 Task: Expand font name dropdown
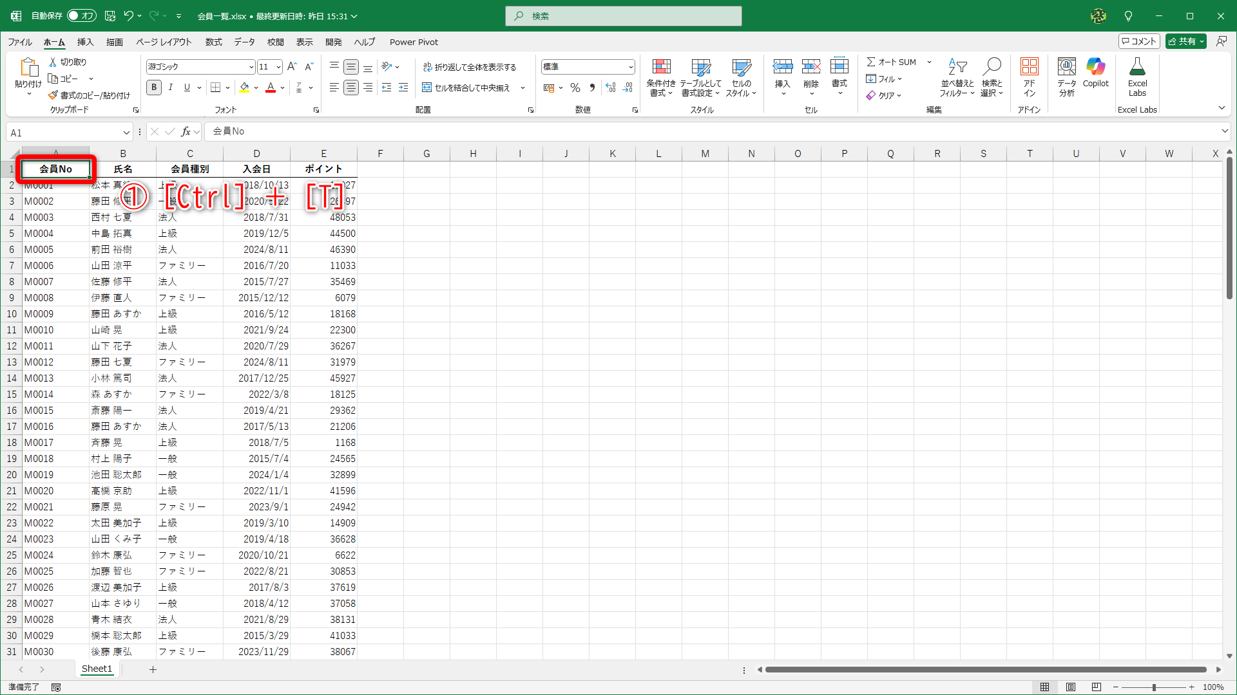click(251, 67)
